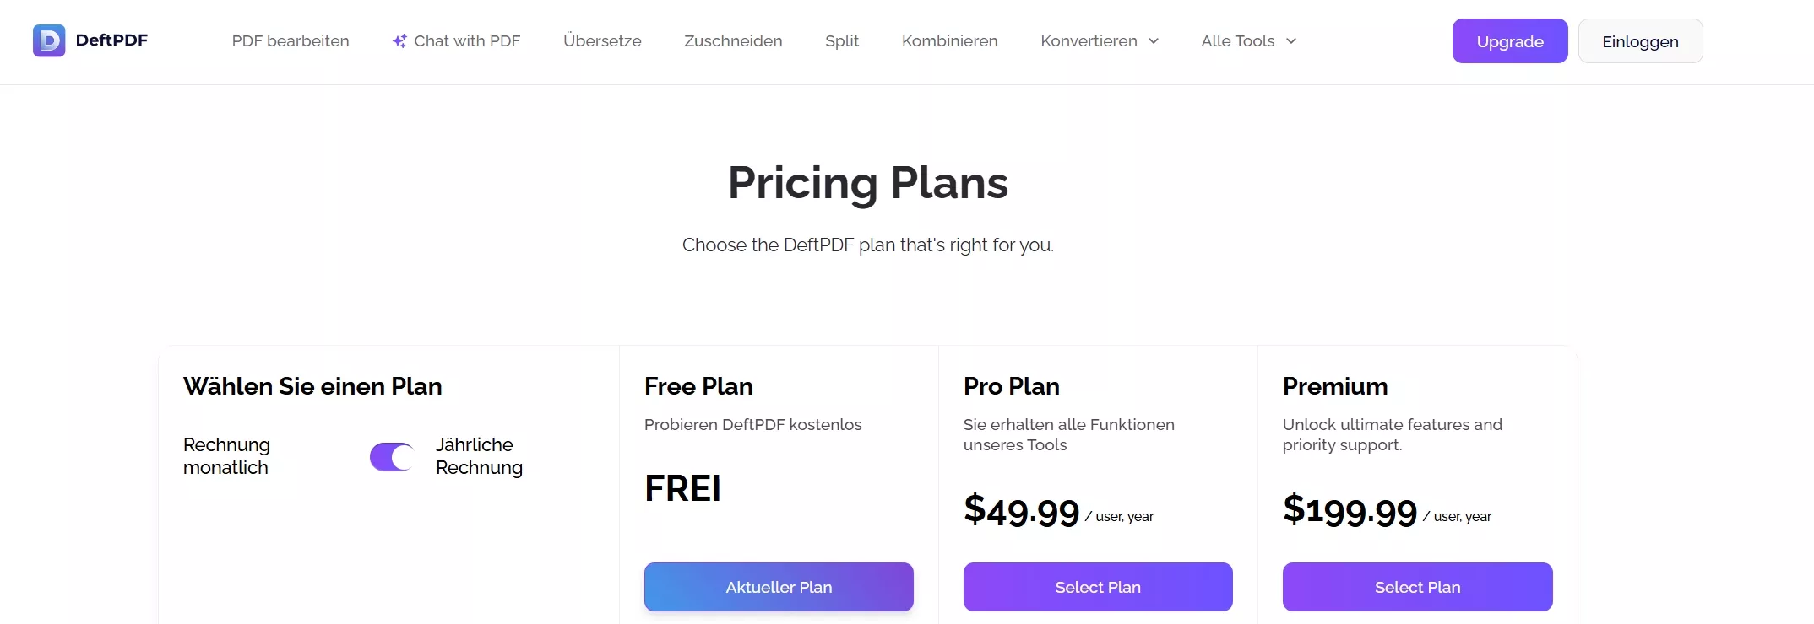The width and height of the screenshot is (1814, 624).
Task: Click Aktueller Plan on the Free Plan
Action: [777, 587]
